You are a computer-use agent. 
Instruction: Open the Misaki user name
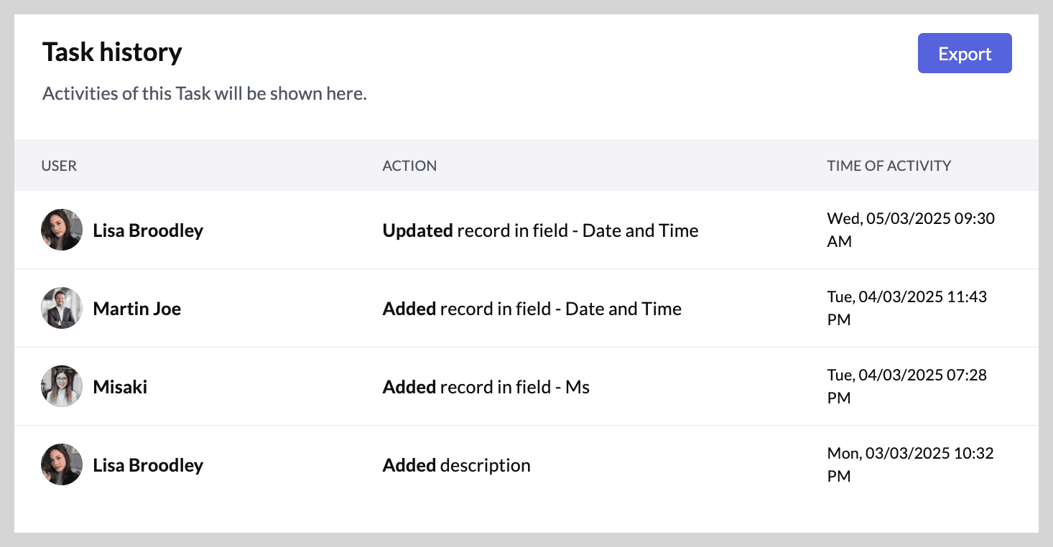point(120,387)
